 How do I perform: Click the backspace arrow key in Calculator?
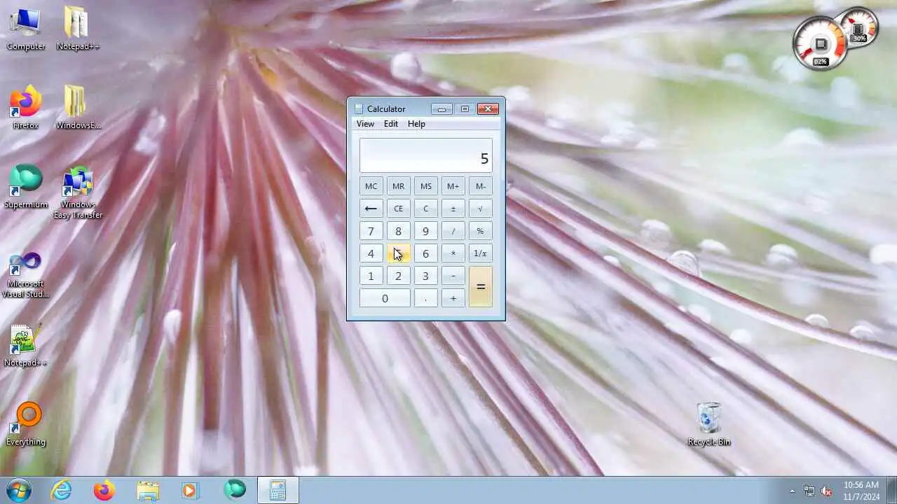(x=371, y=209)
